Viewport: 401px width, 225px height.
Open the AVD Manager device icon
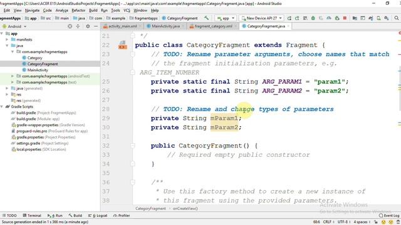pyautogui.click(x=378, y=18)
